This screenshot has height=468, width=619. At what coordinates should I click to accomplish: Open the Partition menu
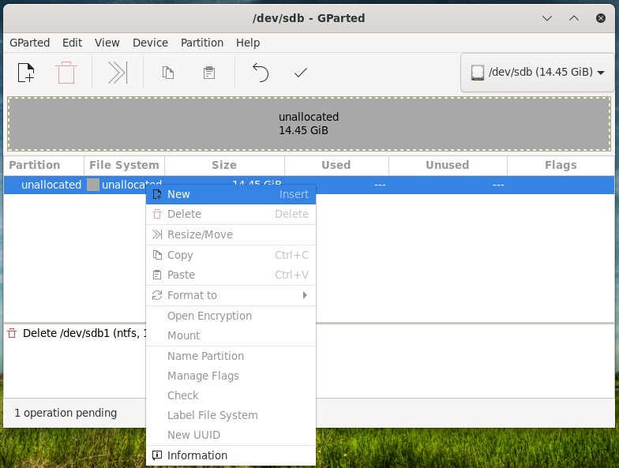pyautogui.click(x=202, y=43)
